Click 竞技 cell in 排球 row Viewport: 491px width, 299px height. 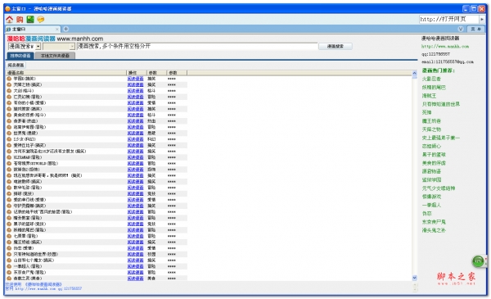(151, 193)
